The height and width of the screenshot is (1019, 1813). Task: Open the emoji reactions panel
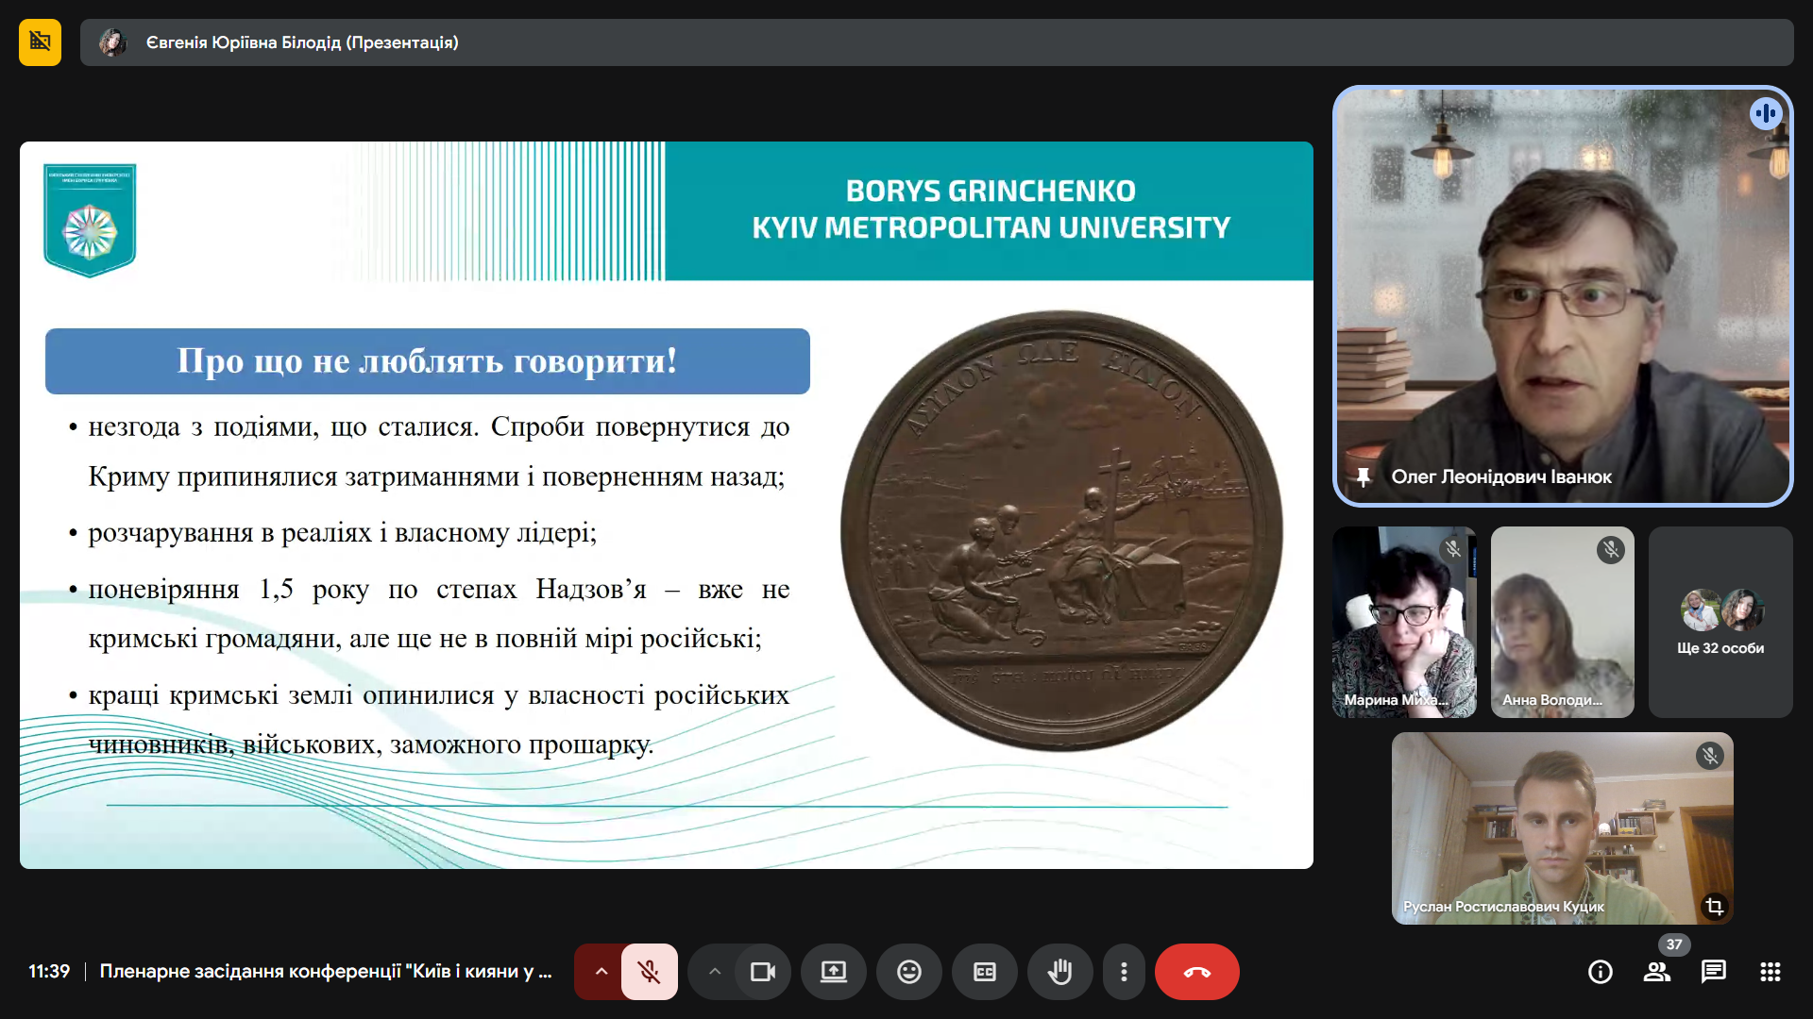coord(908,972)
